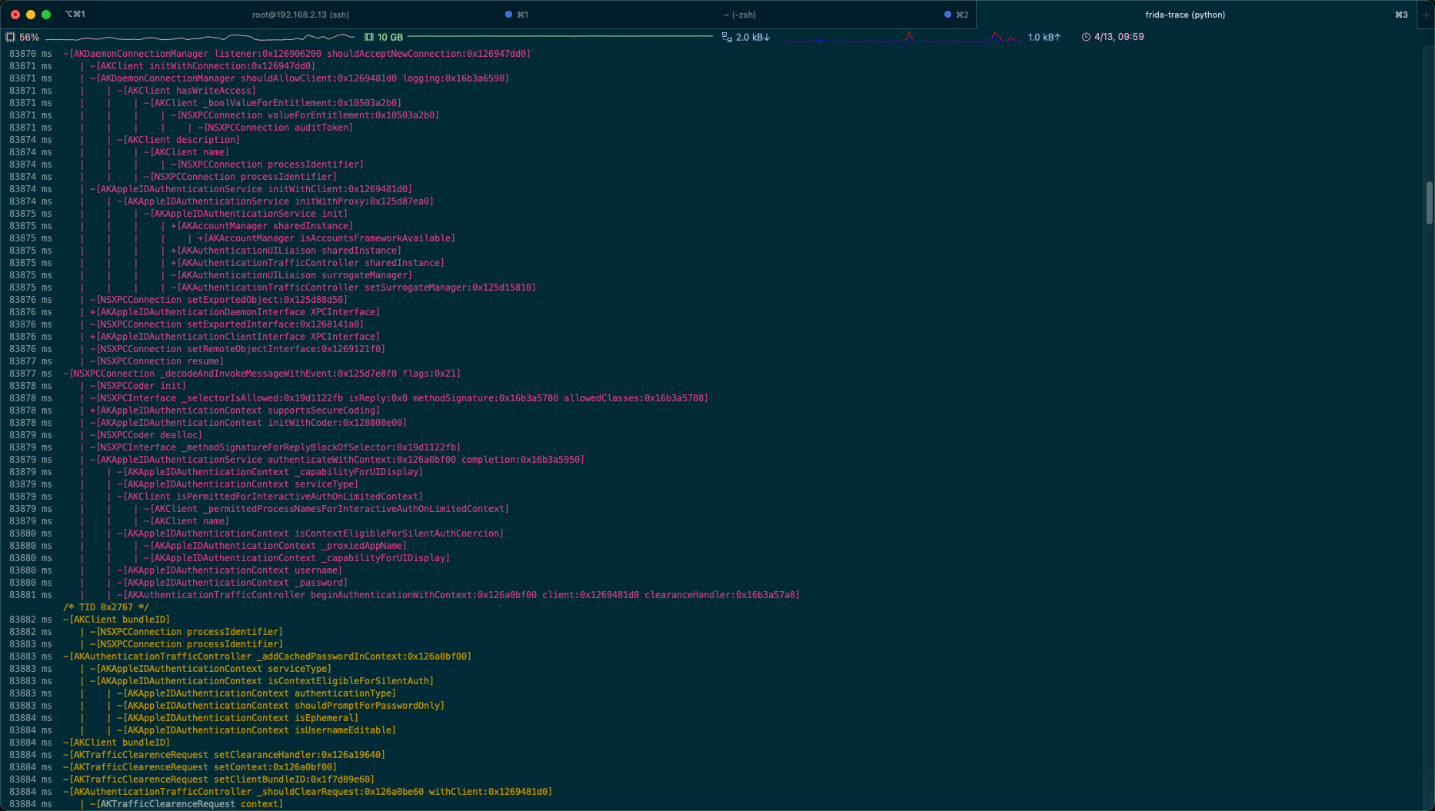Click 'AKAppleIDAuthenticationContext _password' line
Viewport: 1435px width, 811px height.
pyautogui.click(x=232, y=583)
